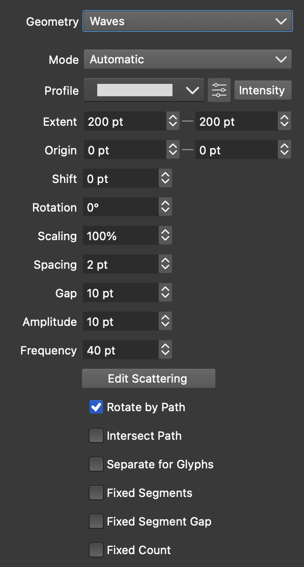The width and height of the screenshot is (304, 567).
Task: Open the Profile preset dropdown
Action: click(144, 90)
